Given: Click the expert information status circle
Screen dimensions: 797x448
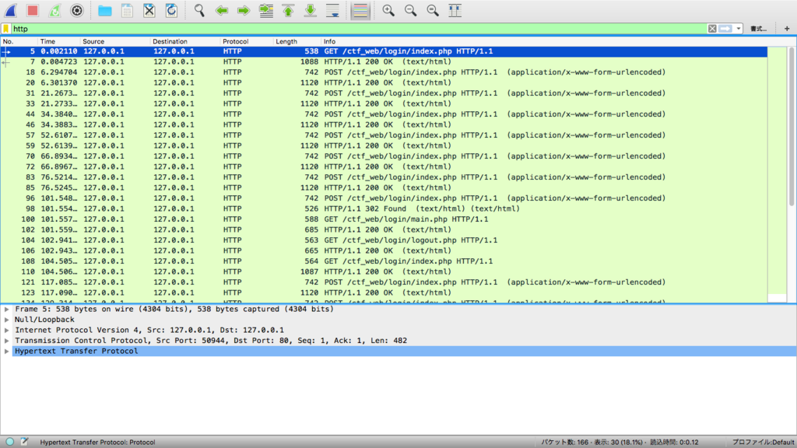Looking at the screenshot, I should (9, 442).
